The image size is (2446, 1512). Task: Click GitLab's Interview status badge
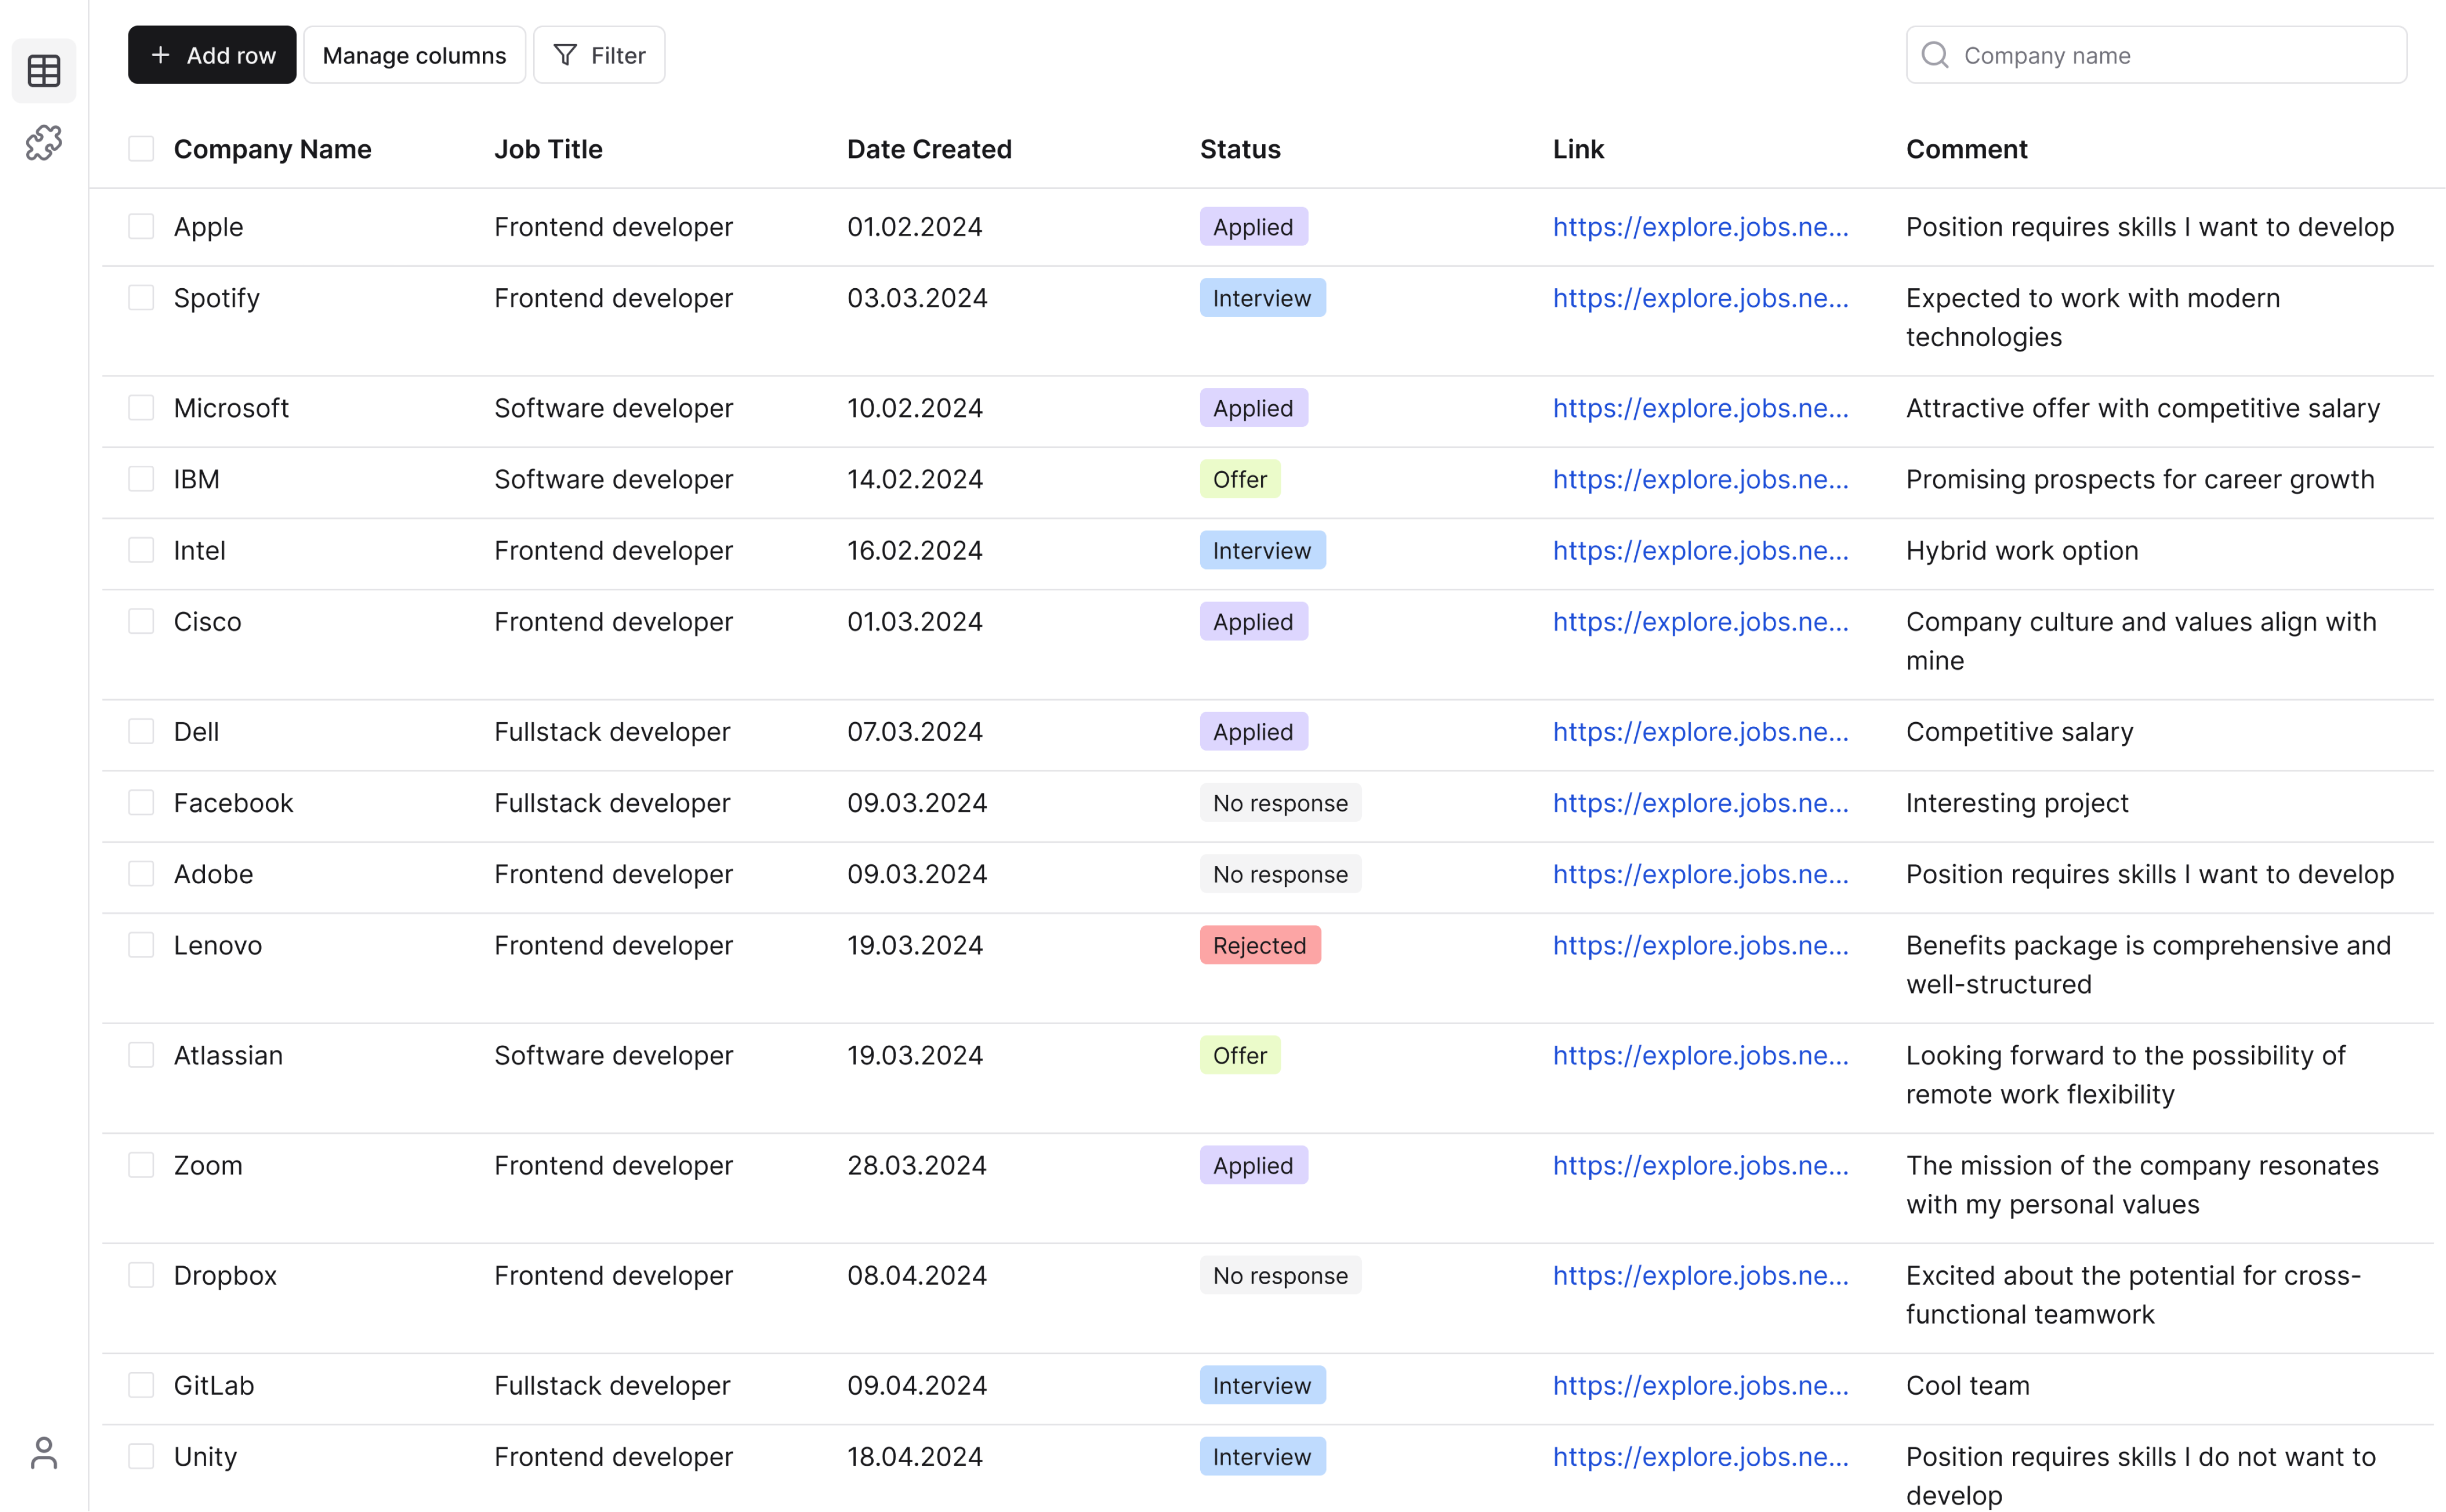(x=1263, y=1385)
